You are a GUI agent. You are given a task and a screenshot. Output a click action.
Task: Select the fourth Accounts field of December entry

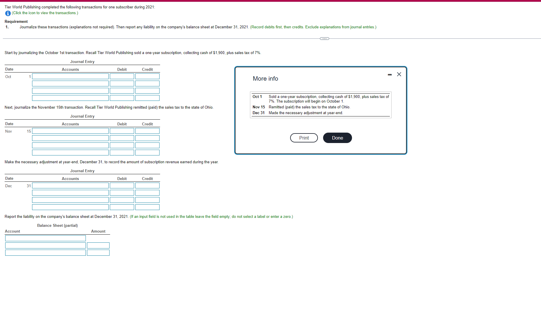pos(70,207)
